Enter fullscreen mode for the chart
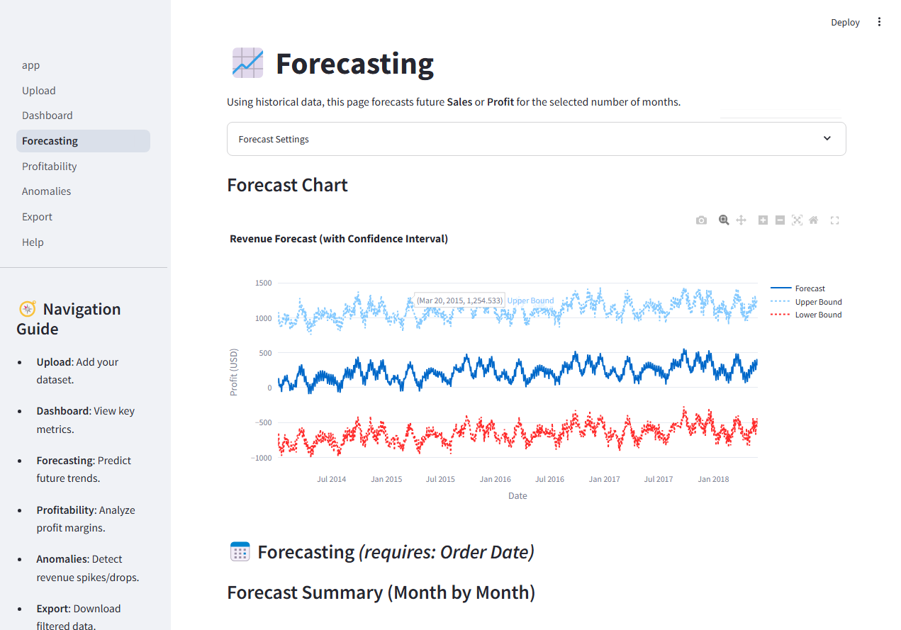 (x=834, y=220)
